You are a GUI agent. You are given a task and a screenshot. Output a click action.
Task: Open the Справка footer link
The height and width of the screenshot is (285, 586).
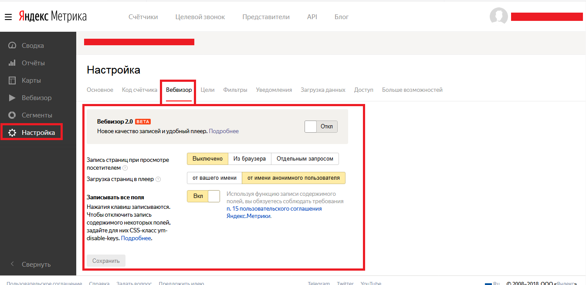coord(99,283)
